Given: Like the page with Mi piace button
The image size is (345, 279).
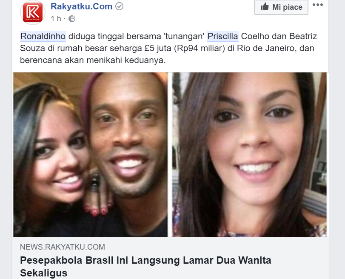Looking at the screenshot, I should point(281,7).
